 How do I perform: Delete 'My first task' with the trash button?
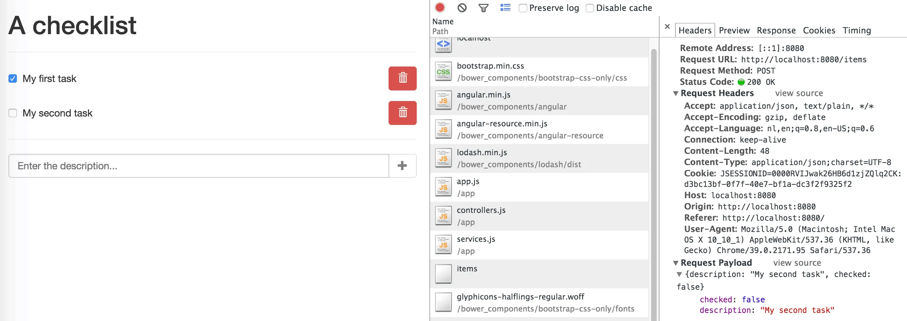point(402,78)
